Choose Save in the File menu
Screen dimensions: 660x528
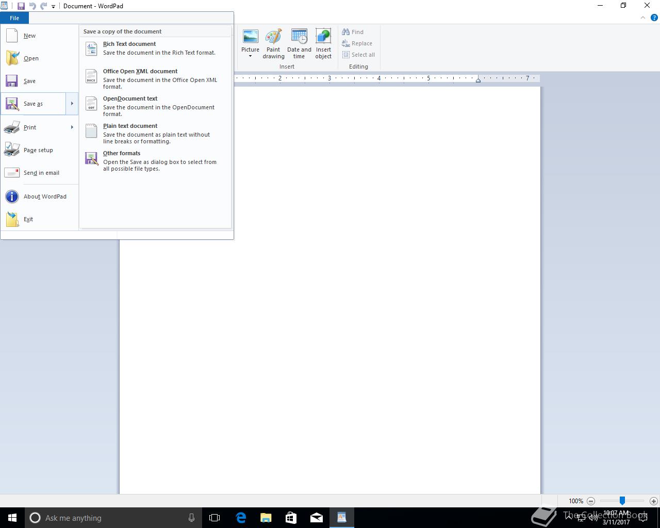[39, 81]
